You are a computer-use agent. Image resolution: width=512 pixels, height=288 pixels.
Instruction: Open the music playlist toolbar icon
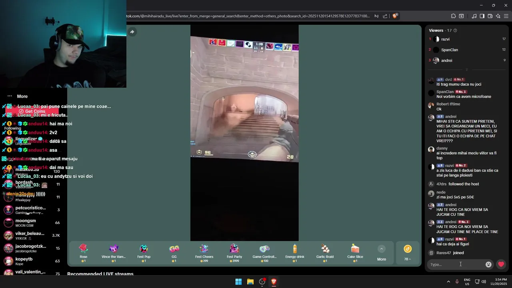point(474,16)
